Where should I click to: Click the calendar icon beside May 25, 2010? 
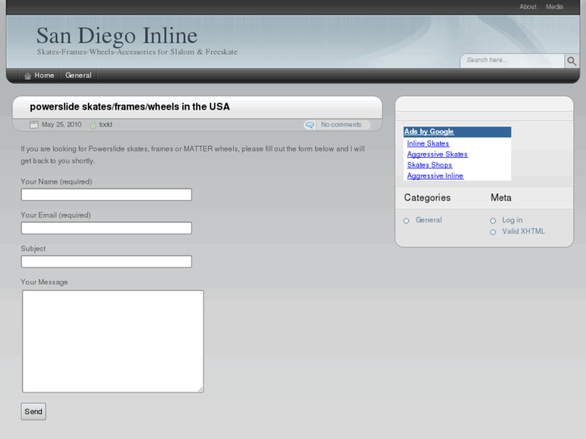pyautogui.click(x=34, y=125)
